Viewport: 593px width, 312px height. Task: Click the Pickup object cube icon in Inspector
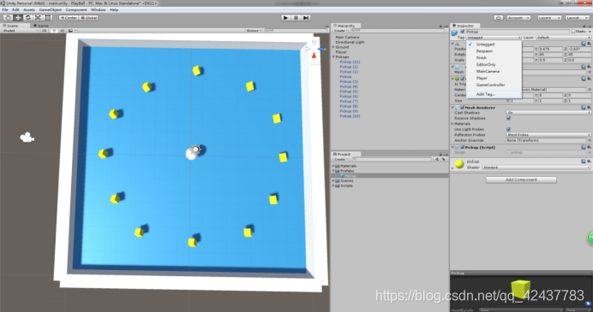coord(454,32)
